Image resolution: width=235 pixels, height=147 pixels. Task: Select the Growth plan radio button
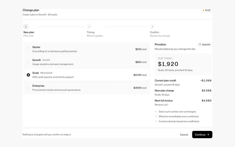(x=28, y=62)
